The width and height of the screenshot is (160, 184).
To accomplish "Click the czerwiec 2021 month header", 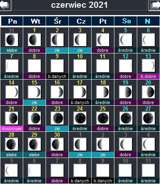I will [x=80, y=5].
